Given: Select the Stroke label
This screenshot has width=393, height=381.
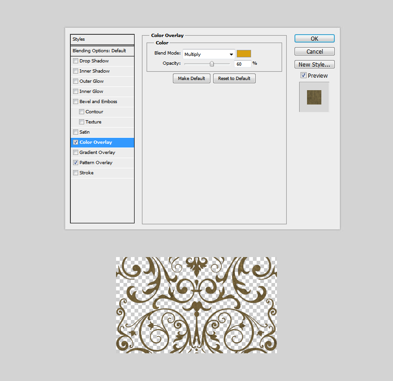Looking at the screenshot, I should [86, 173].
